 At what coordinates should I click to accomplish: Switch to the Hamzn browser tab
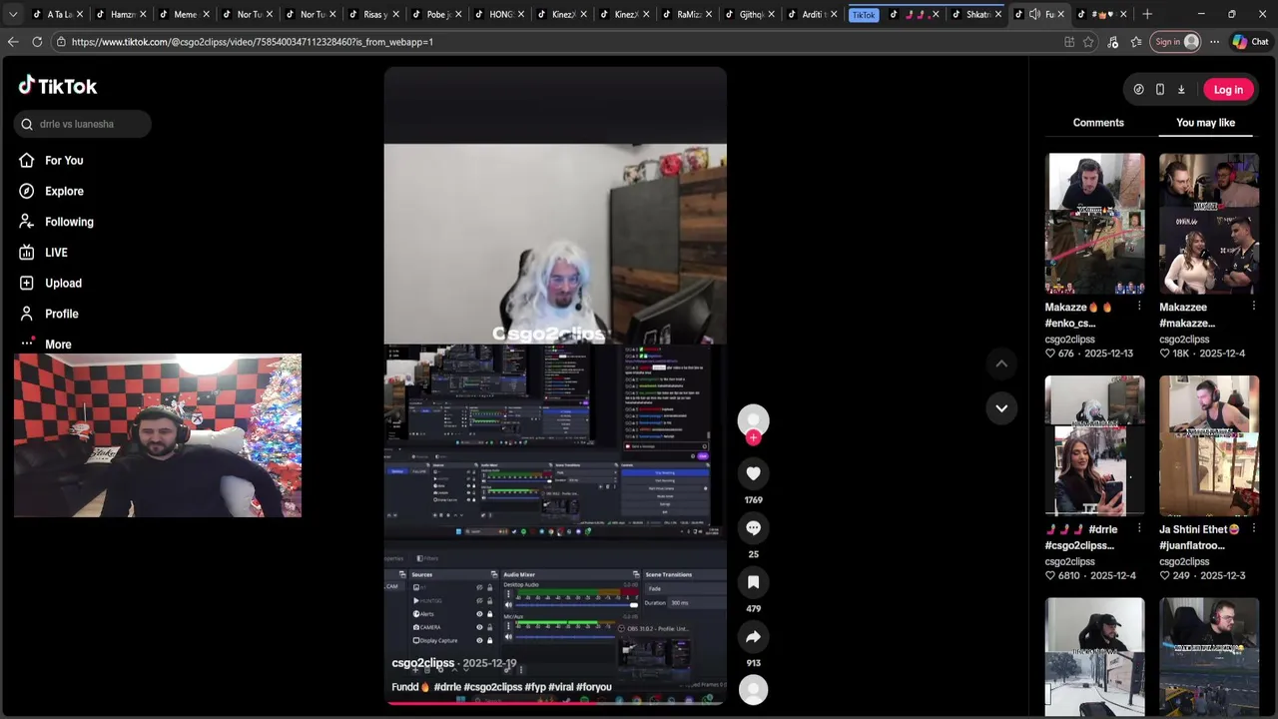(123, 14)
